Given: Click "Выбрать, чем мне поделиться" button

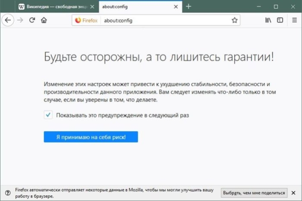Looking at the screenshot, I should pos(254,193).
